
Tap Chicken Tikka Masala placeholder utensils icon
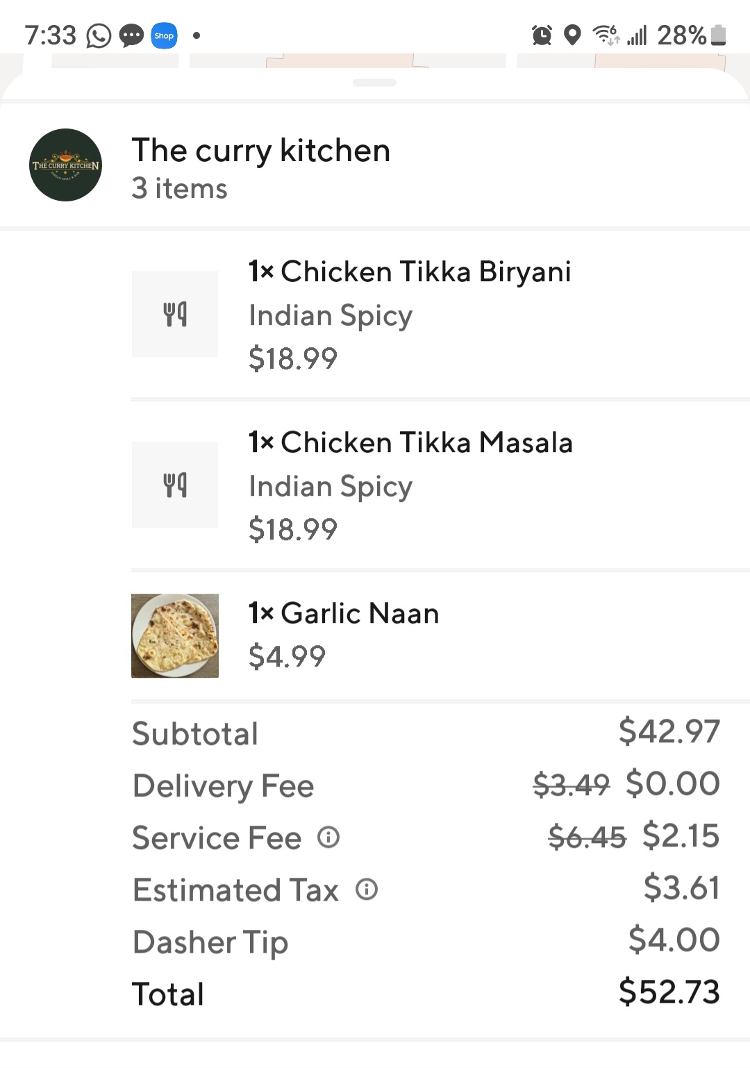pos(175,485)
